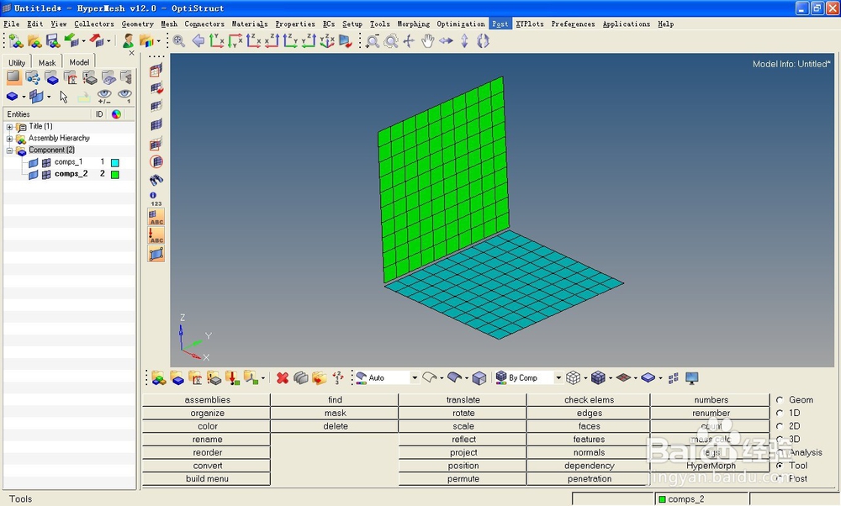Click the assembly view icon in Model browser
Screen dimensions: 841x506
click(33, 78)
